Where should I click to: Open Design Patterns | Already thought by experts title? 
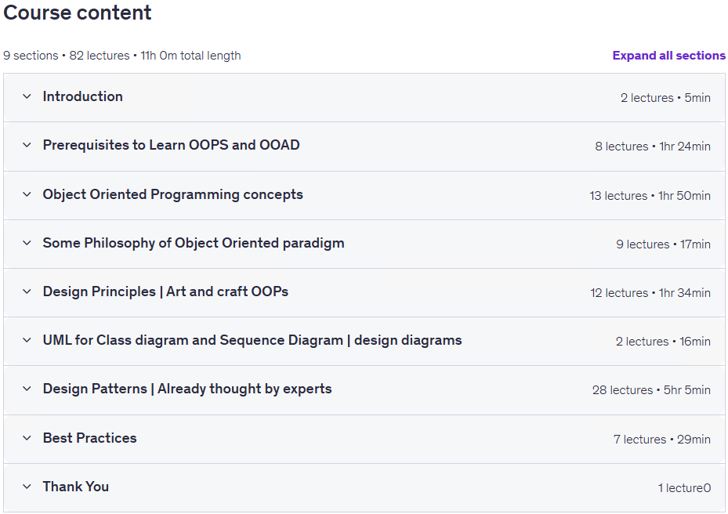tap(187, 389)
